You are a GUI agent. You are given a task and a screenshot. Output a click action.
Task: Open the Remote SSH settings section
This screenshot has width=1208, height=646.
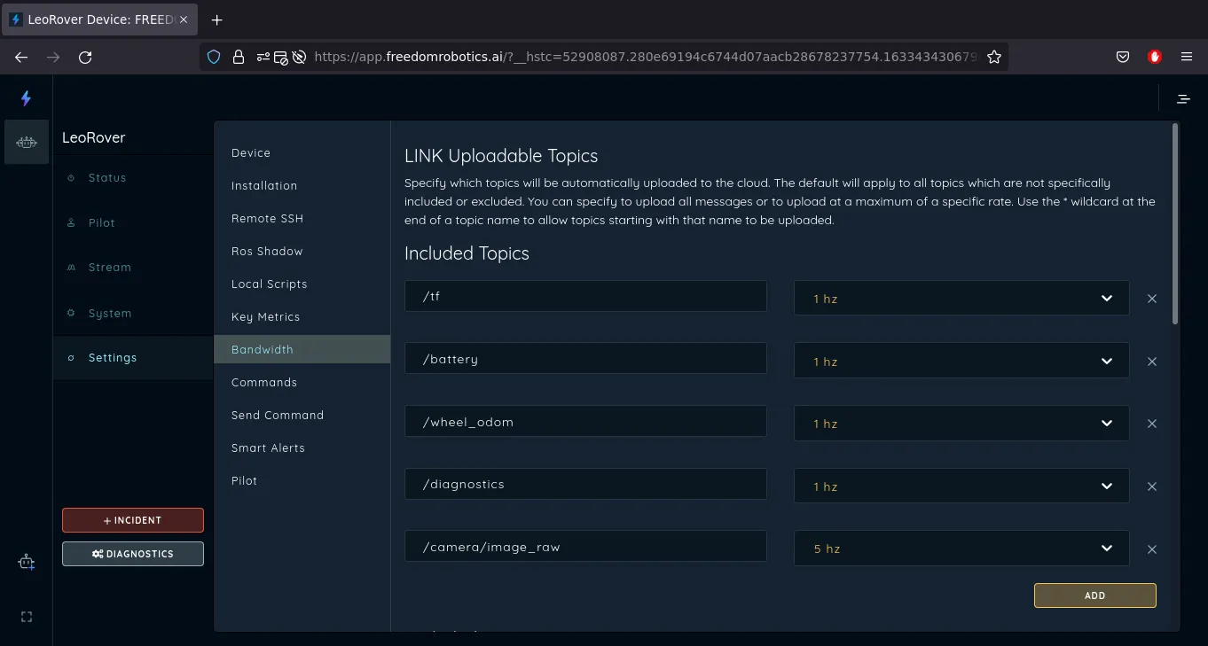pos(267,219)
